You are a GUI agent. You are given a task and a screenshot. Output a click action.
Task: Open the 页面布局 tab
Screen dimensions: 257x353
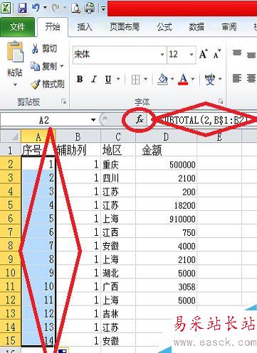(x=125, y=27)
